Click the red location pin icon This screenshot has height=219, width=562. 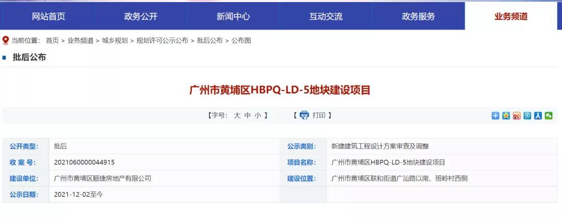coord(5,40)
